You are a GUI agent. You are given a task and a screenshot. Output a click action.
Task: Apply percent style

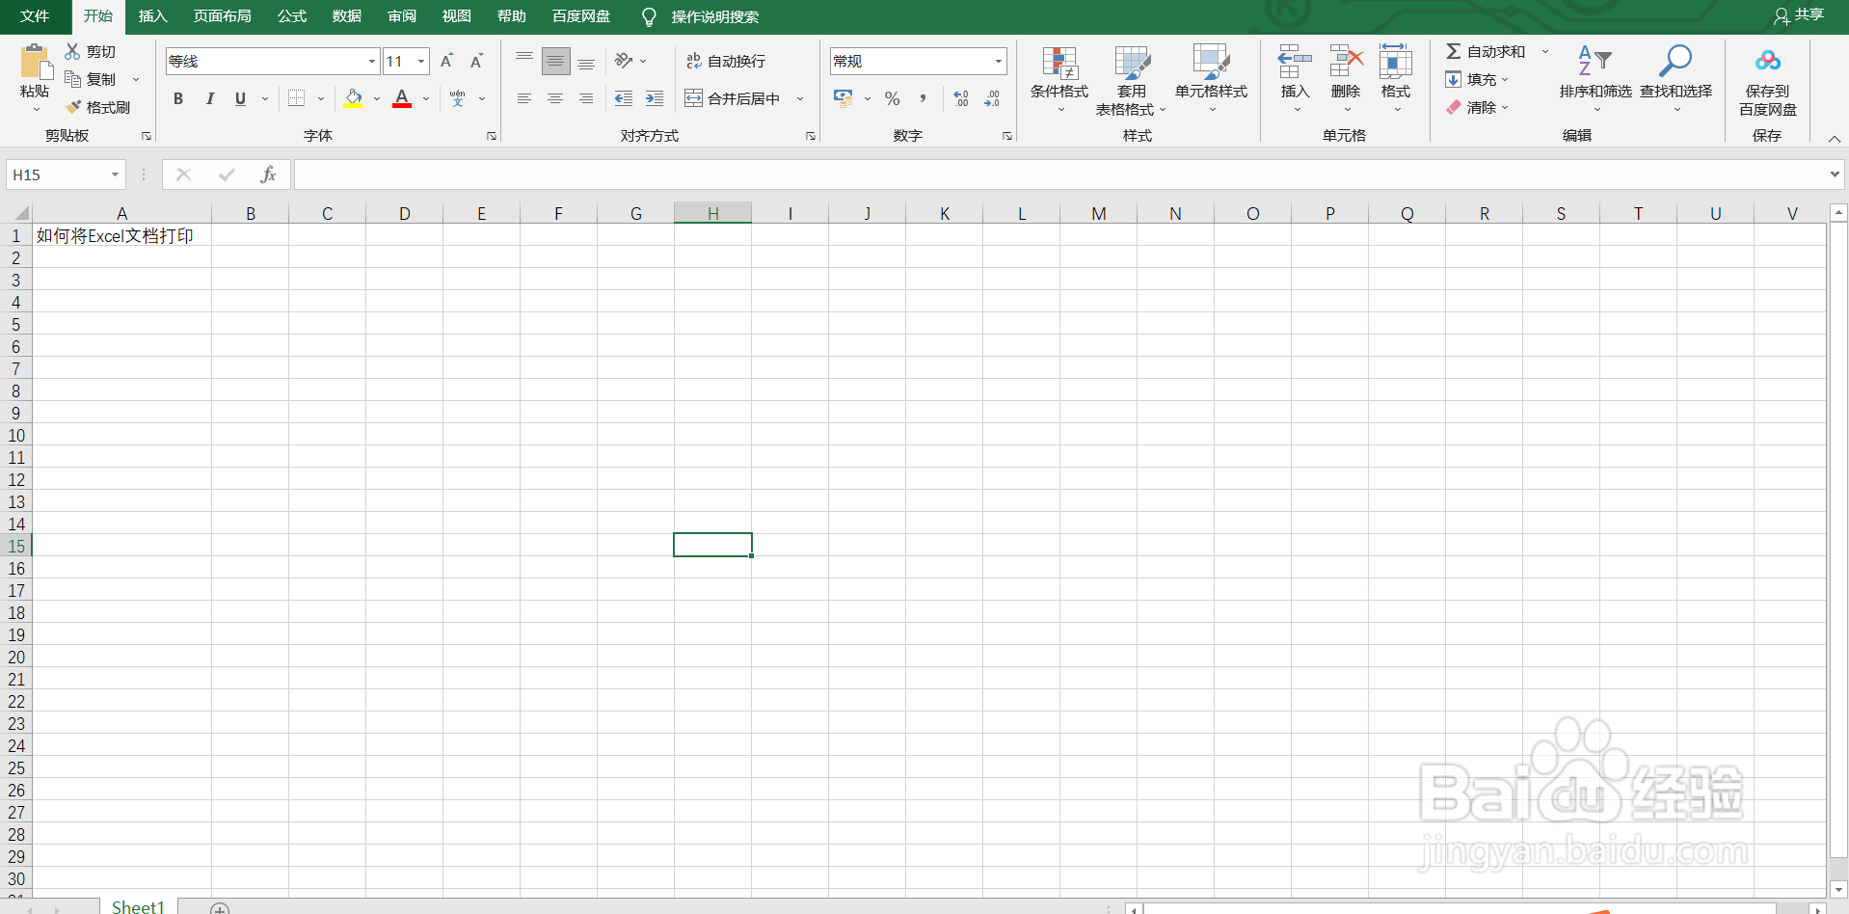893,98
